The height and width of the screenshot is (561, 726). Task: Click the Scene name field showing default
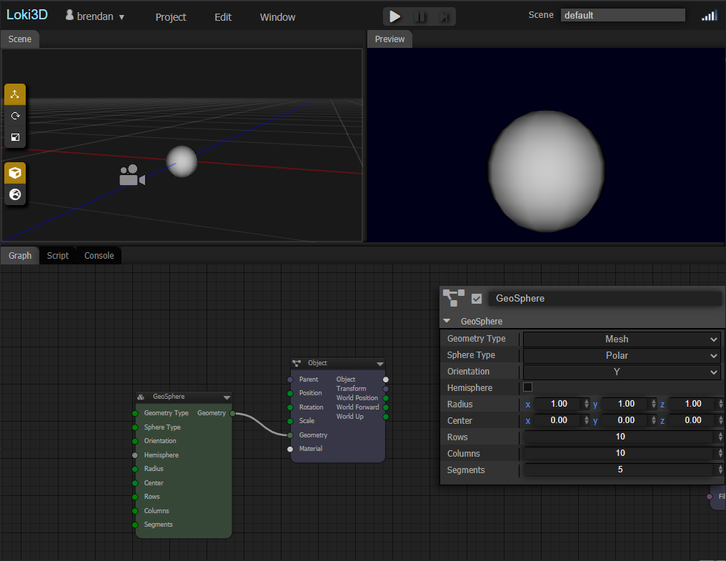point(622,14)
